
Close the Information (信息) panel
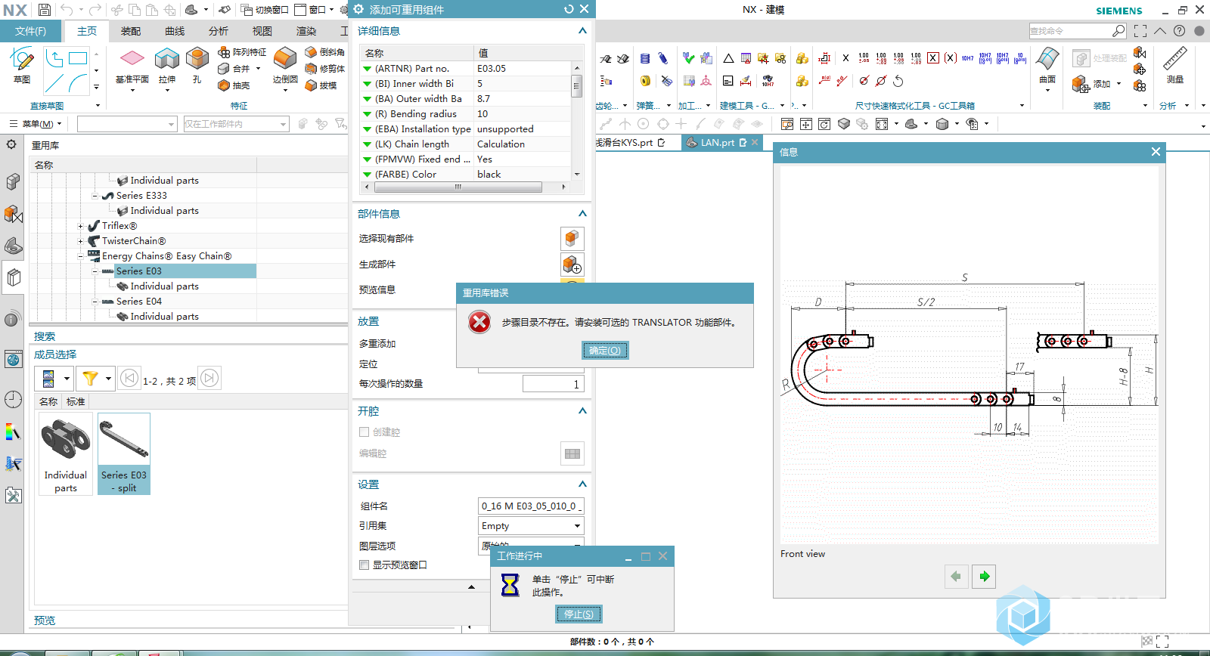click(1156, 152)
